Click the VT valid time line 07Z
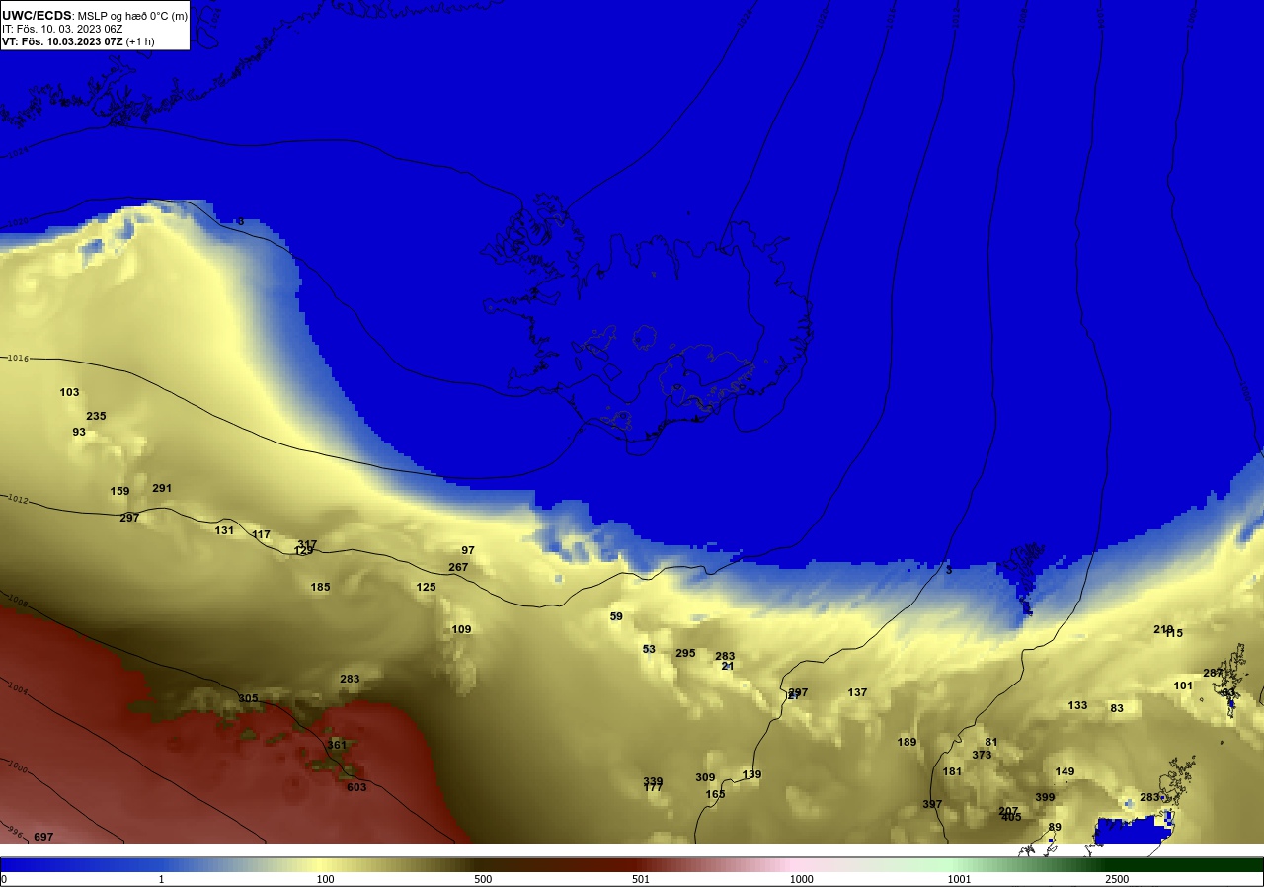Screen dimensions: 1264x887 click(78, 41)
